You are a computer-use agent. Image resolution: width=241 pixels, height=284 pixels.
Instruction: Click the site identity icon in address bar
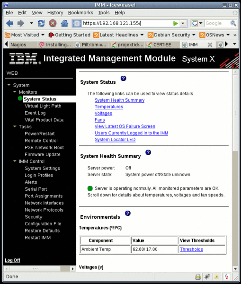[x=77, y=23]
